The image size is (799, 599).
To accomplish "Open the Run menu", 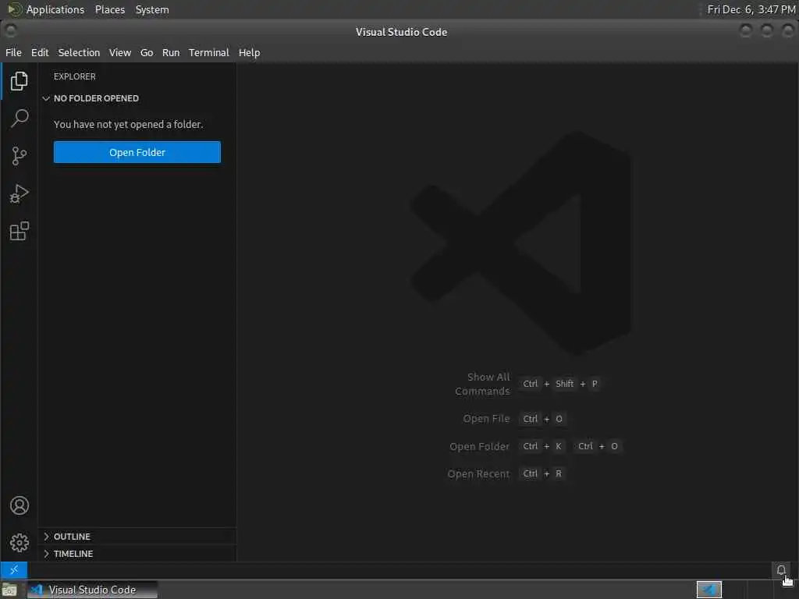I will pyautogui.click(x=171, y=52).
